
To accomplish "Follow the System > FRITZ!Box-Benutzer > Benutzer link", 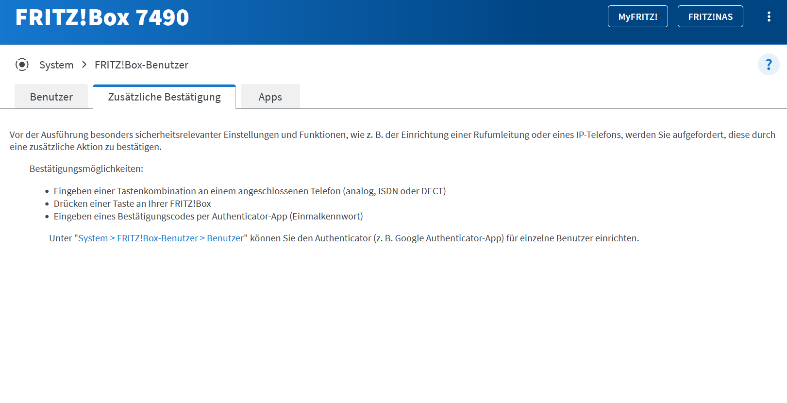I will [x=161, y=238].
